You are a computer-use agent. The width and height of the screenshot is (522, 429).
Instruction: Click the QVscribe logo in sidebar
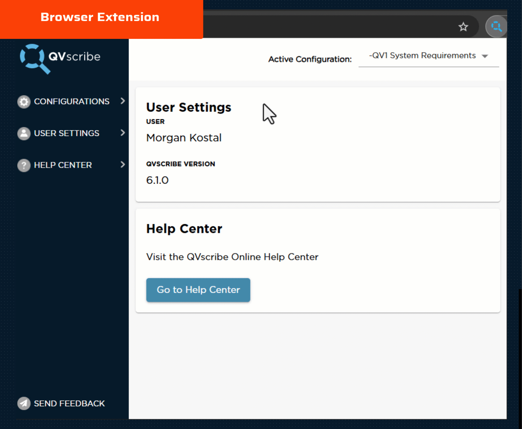point(60,58)
